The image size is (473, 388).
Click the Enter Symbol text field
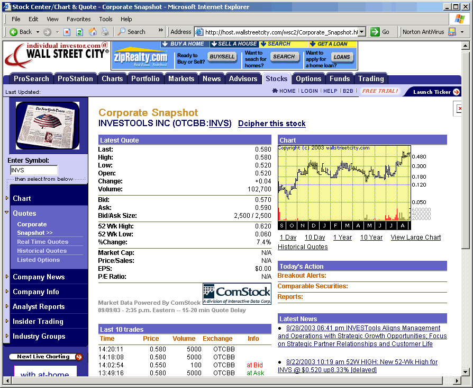coord(34,170)
